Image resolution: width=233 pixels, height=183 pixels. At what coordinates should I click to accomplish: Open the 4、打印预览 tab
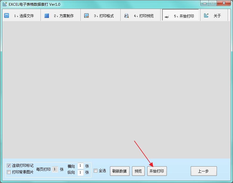[x=141, y=15]
